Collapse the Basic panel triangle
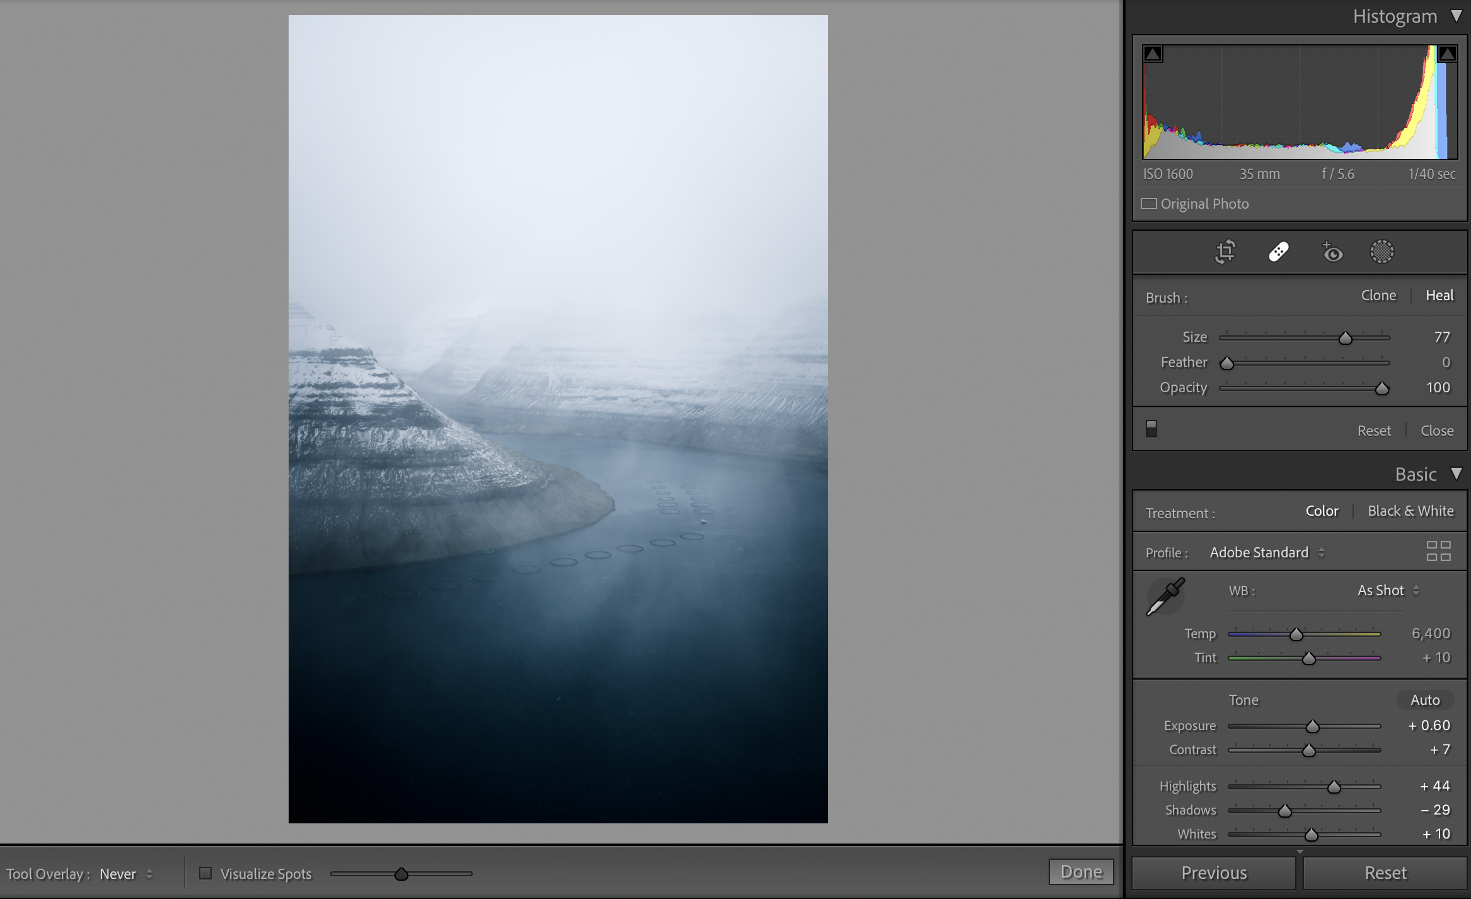This screenshot has width=1471, height=899. click(x=1457, y=473)
